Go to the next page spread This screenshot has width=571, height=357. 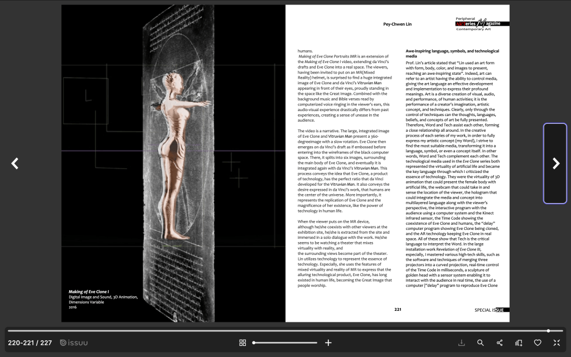tap(555, 163)
